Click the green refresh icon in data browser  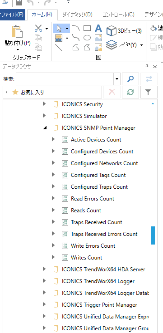click(x=130, y=92)
